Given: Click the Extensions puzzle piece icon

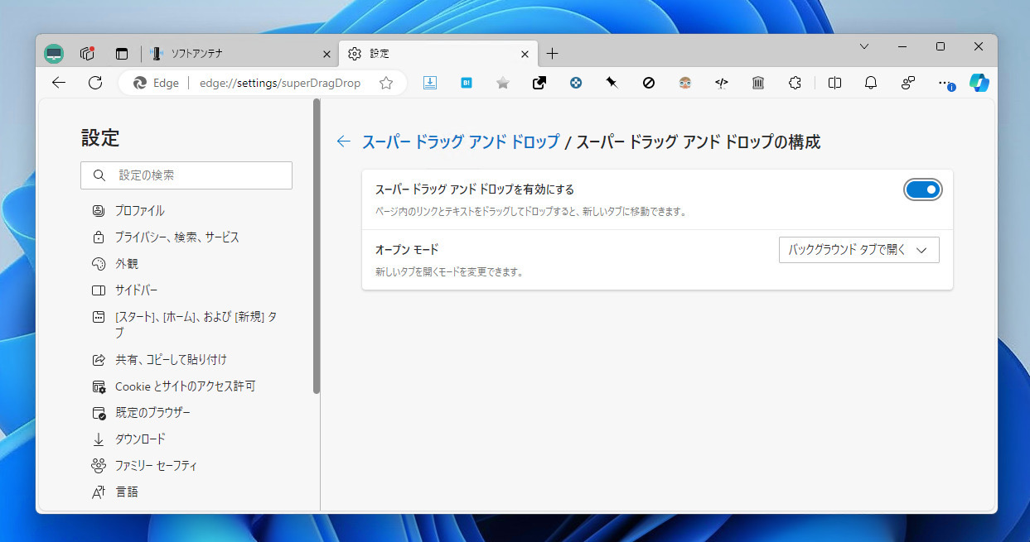Looking at the screenshot, I should point(795,83).
